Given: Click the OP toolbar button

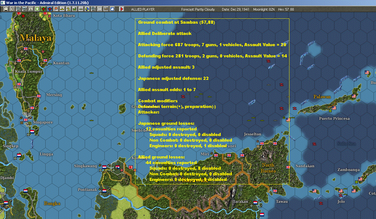Looking at the screenshot, I should tap(99, 9).
